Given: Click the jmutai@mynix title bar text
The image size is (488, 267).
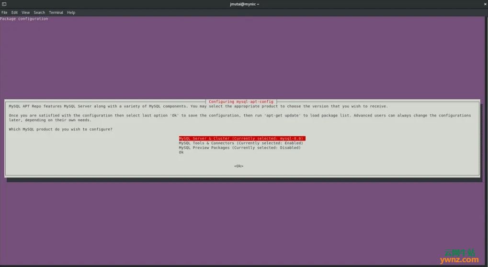Looking at the screenshot, I should [x=244, y=4].
